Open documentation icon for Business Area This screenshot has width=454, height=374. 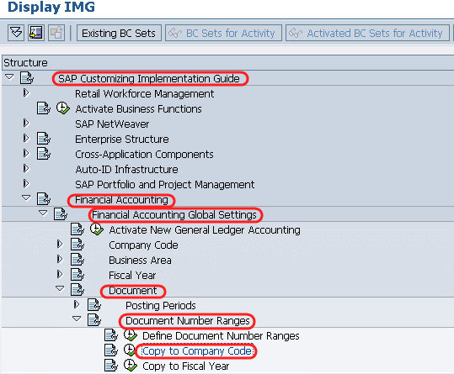tap(77, 260)
